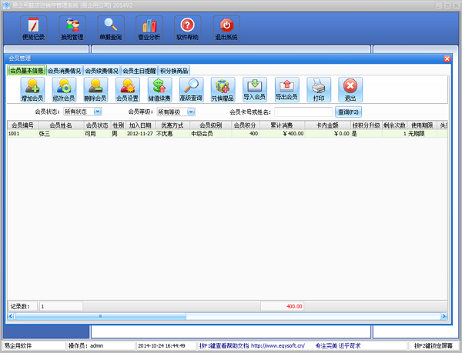Click 按F2键锁定屏幕 status entry
The image size is (462, 353).
433,345
